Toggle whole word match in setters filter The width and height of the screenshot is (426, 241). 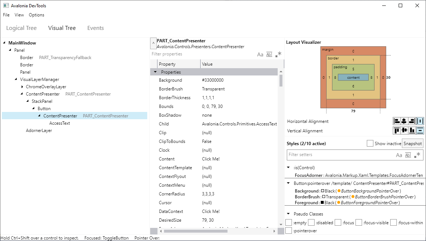(x=408, y=155)
